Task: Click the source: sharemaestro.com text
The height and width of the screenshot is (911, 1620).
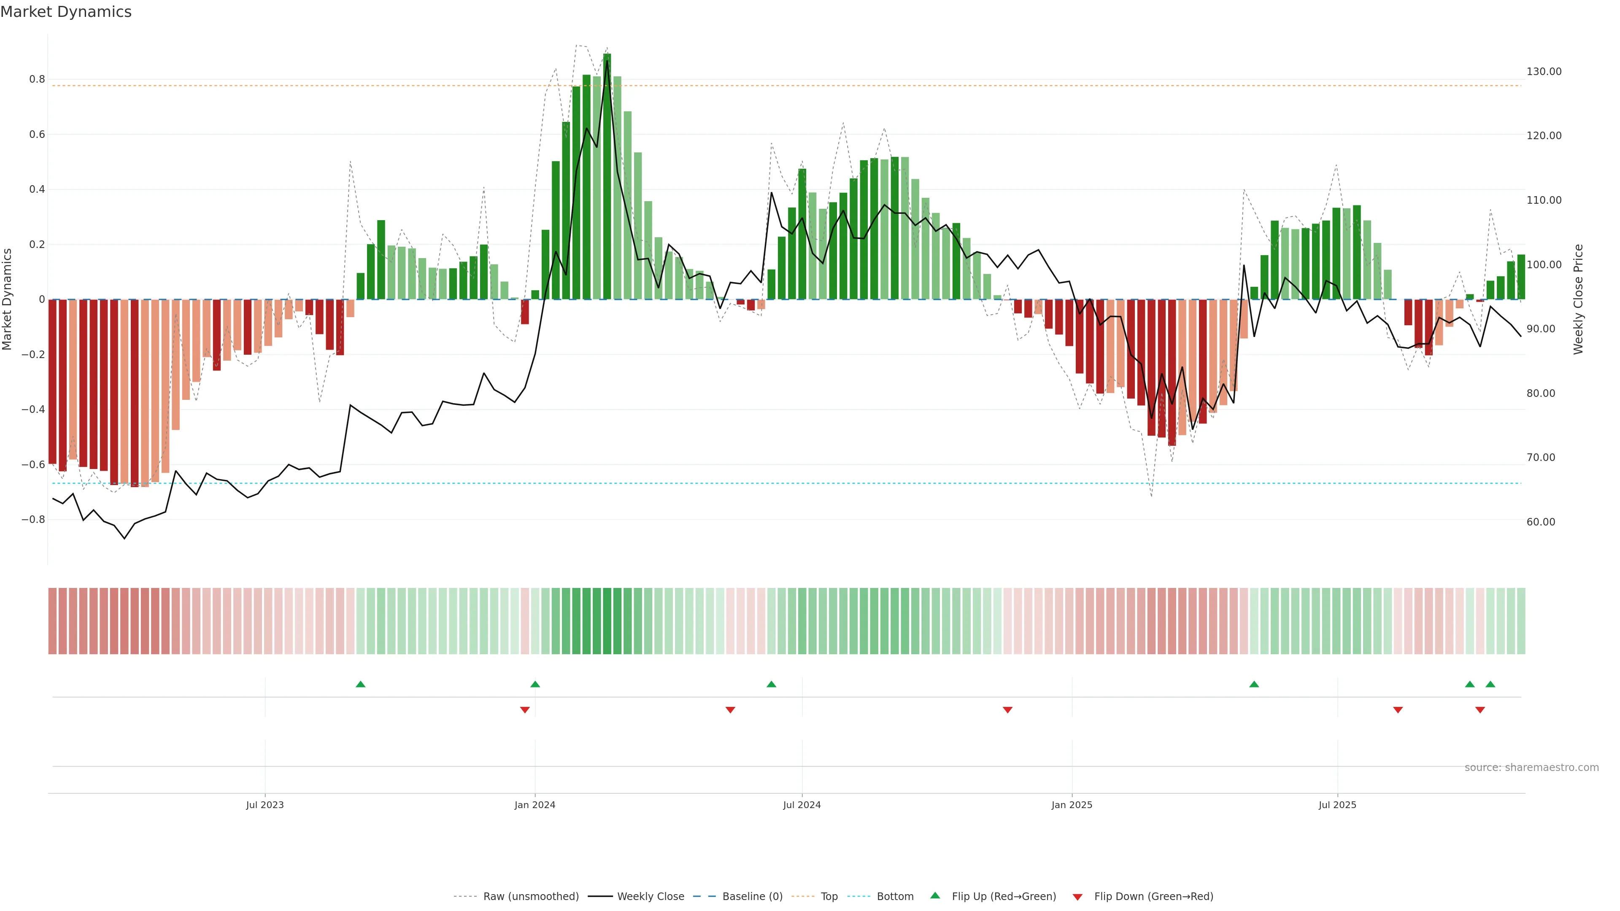Action: pyautogui.click(x=1531, y=767)
